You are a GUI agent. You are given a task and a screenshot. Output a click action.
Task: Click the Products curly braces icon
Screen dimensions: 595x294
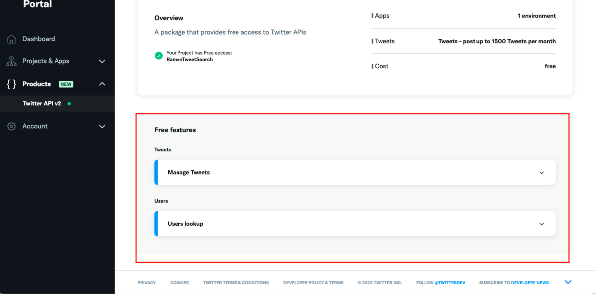[x=11, y=84]
